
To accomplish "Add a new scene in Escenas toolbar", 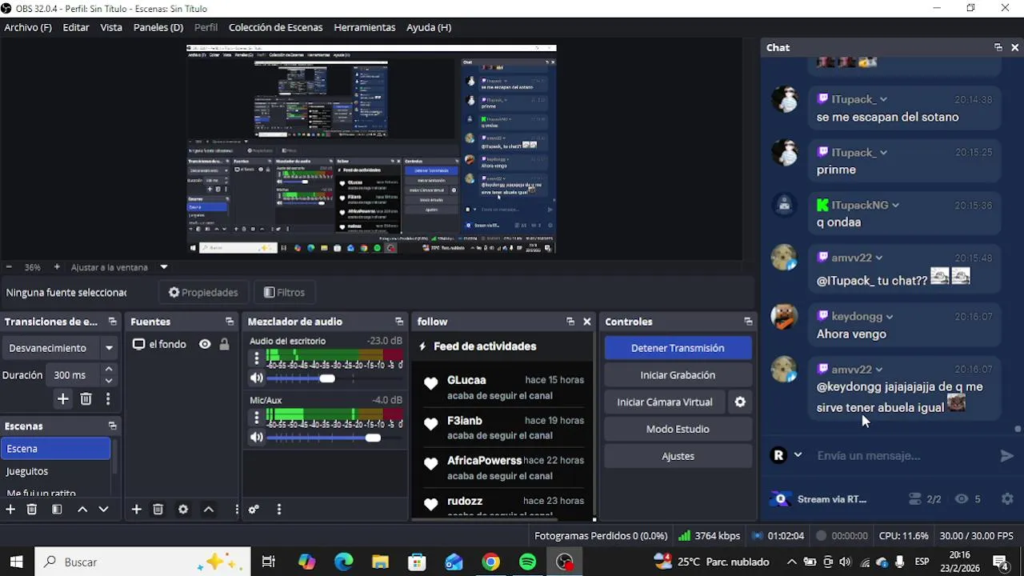I will (10, 510).
